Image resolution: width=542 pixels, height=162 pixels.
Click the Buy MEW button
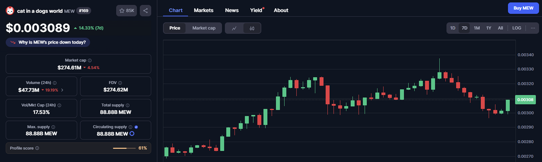(523, 8)
